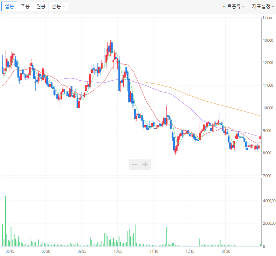The image size is (276, 256).
Task: Switch to the 주봉 weekly chart tab
Action: (25, 6)
